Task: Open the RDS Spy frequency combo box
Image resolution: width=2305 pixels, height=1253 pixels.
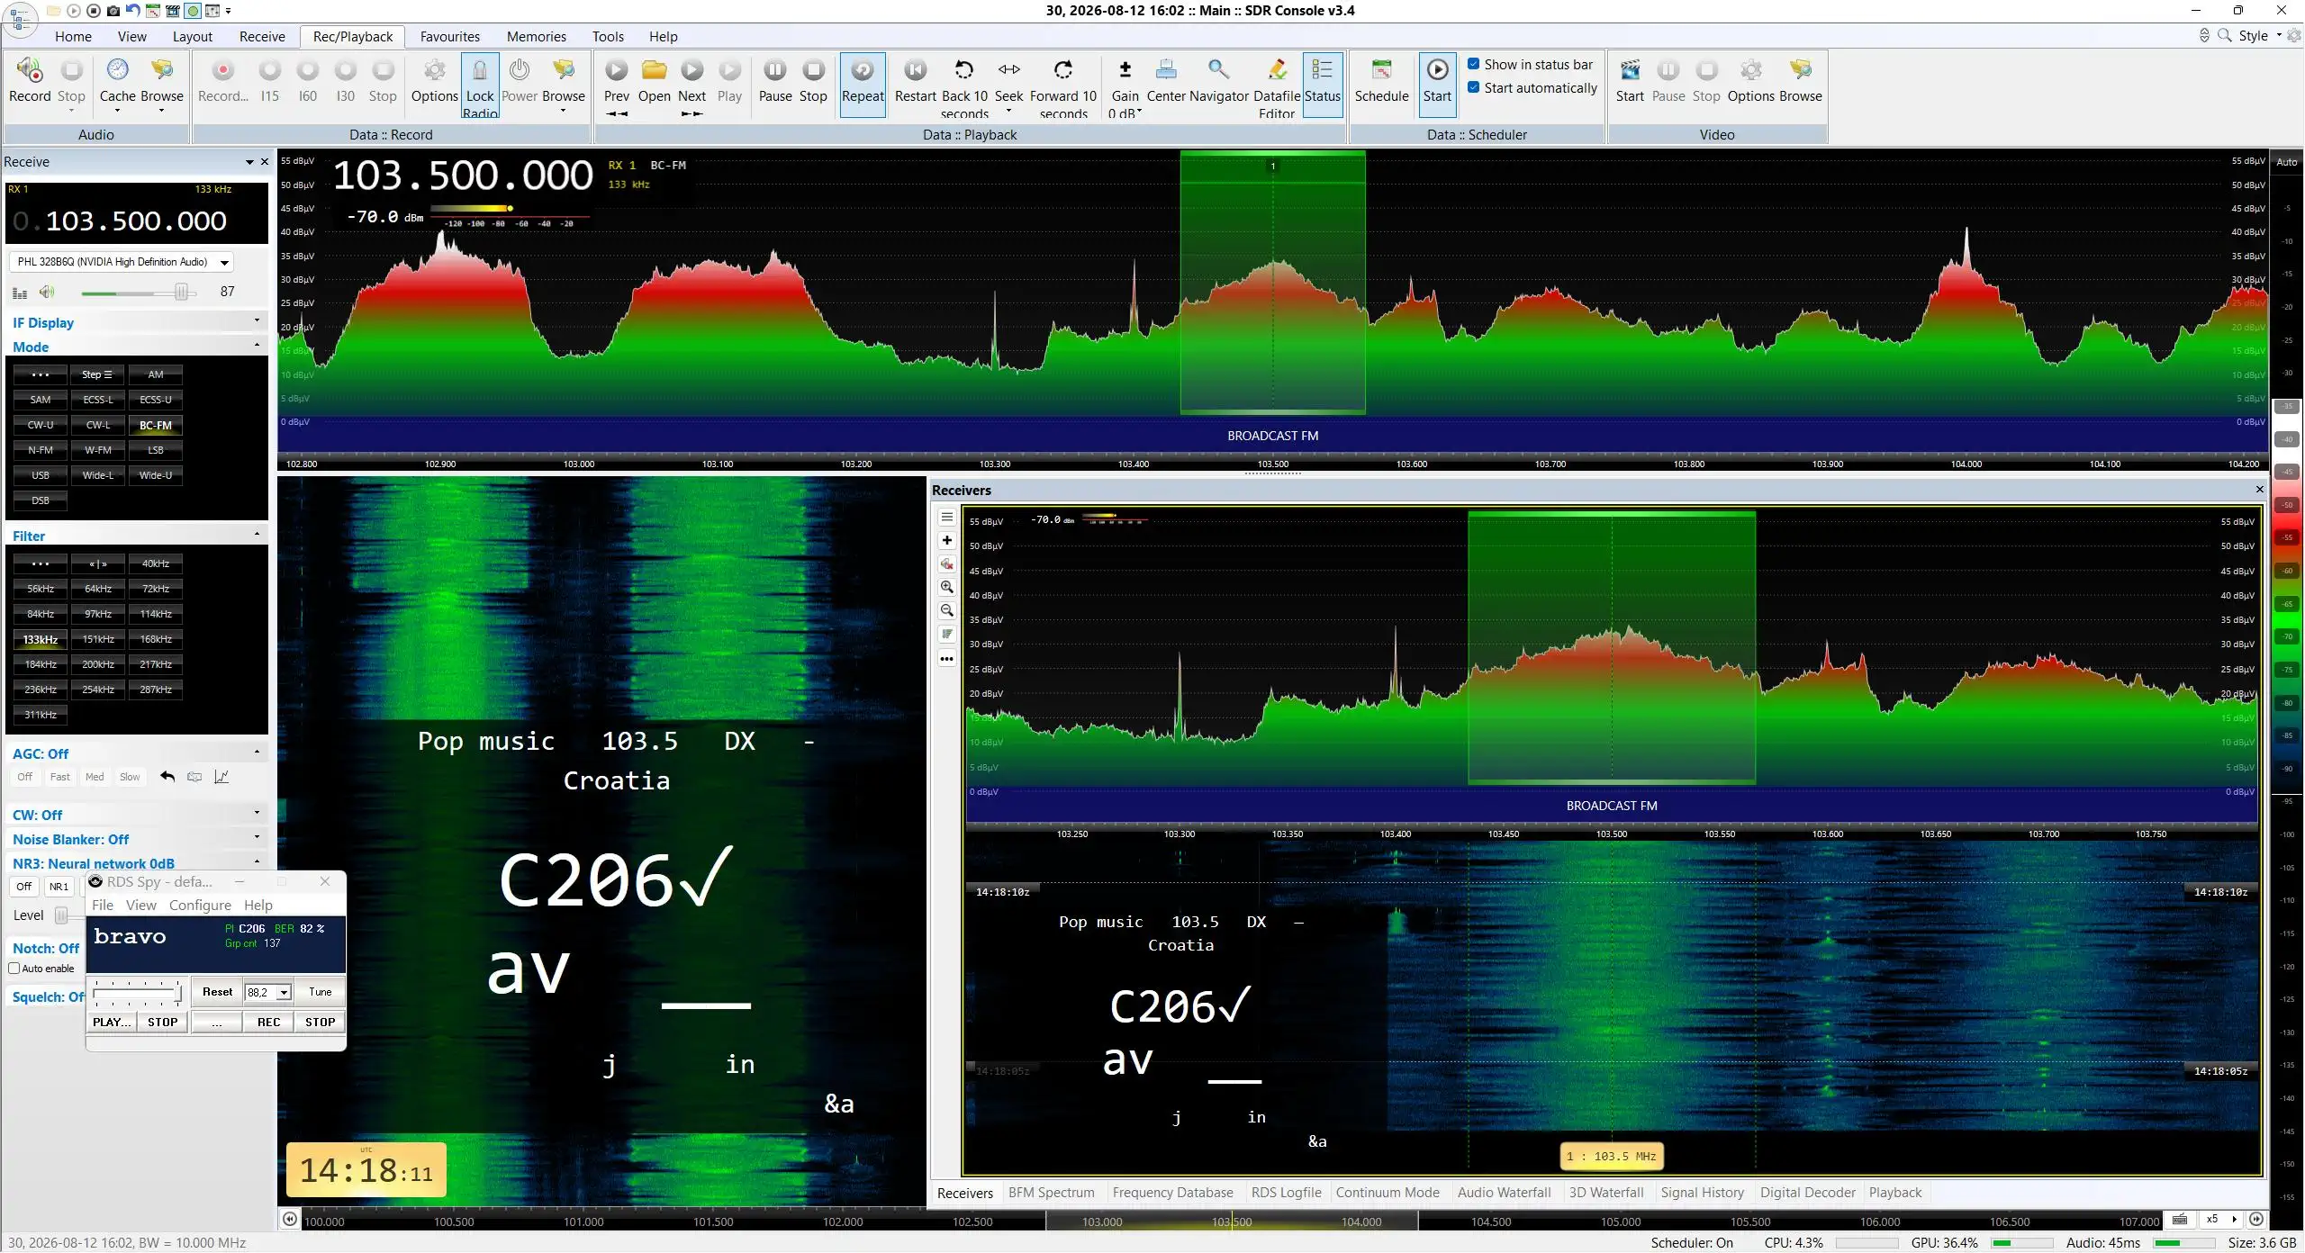Action: pyautogui.click(x=267, y=992)
